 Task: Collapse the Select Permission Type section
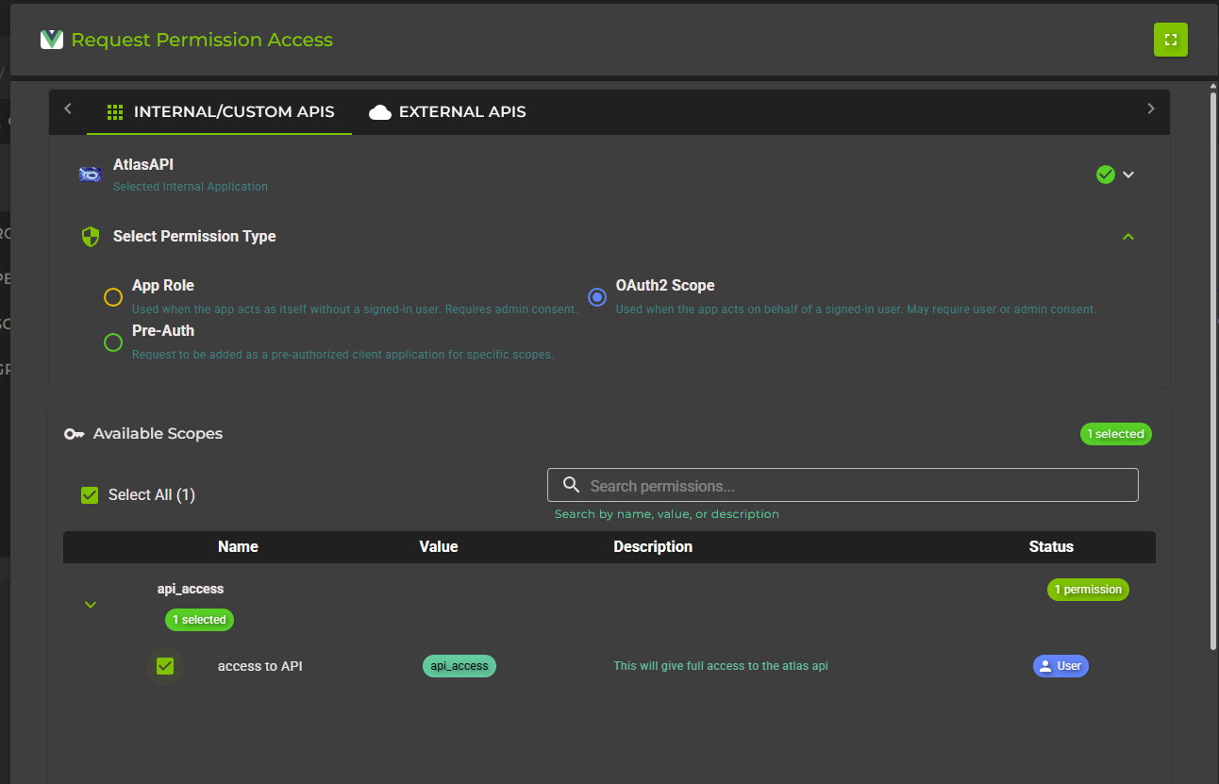point(1128,237)
